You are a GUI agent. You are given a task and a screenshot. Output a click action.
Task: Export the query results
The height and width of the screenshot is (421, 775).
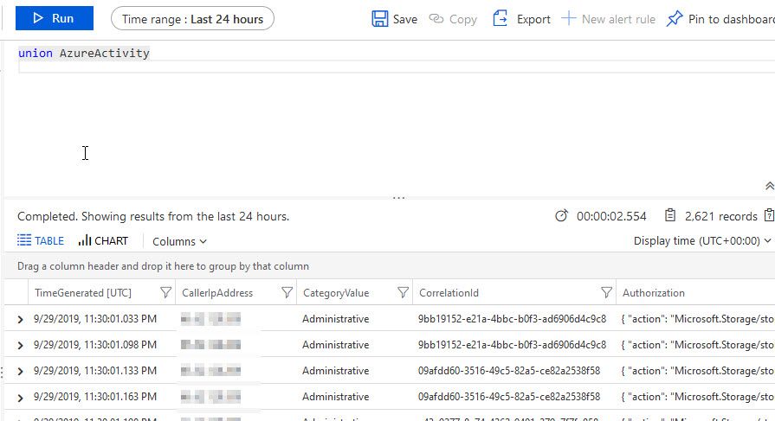(x=521, y=18)
